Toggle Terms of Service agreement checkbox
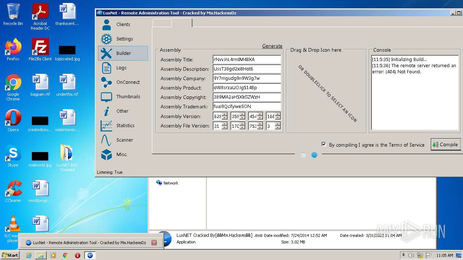 tap(324, 144)
